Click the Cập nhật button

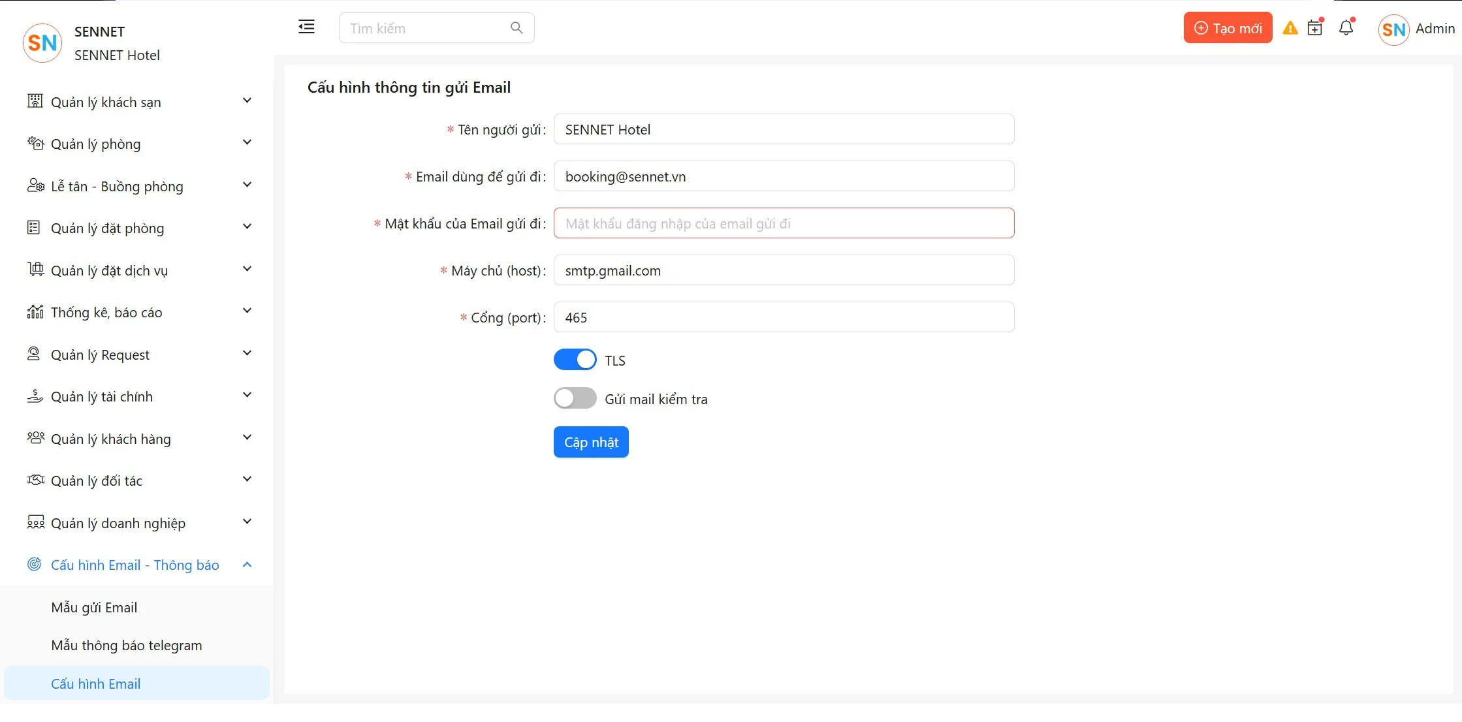click(591, 442)
